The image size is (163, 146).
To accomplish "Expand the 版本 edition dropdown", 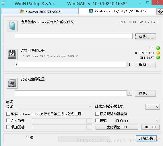I will click(x=55, y=107).
